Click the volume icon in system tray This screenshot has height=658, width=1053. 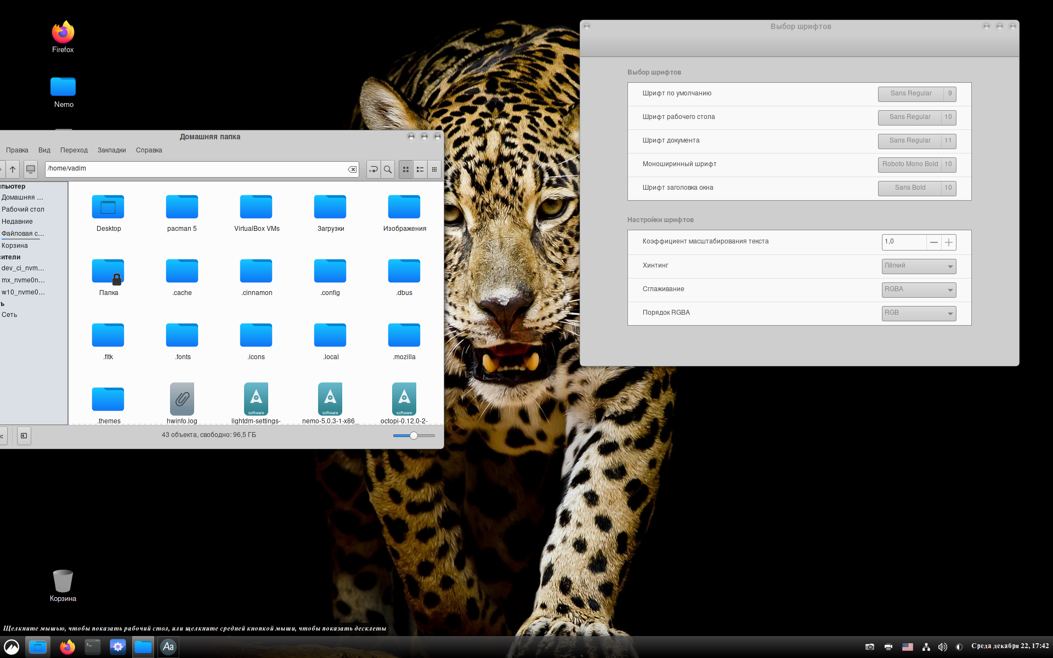click(942, 647)
